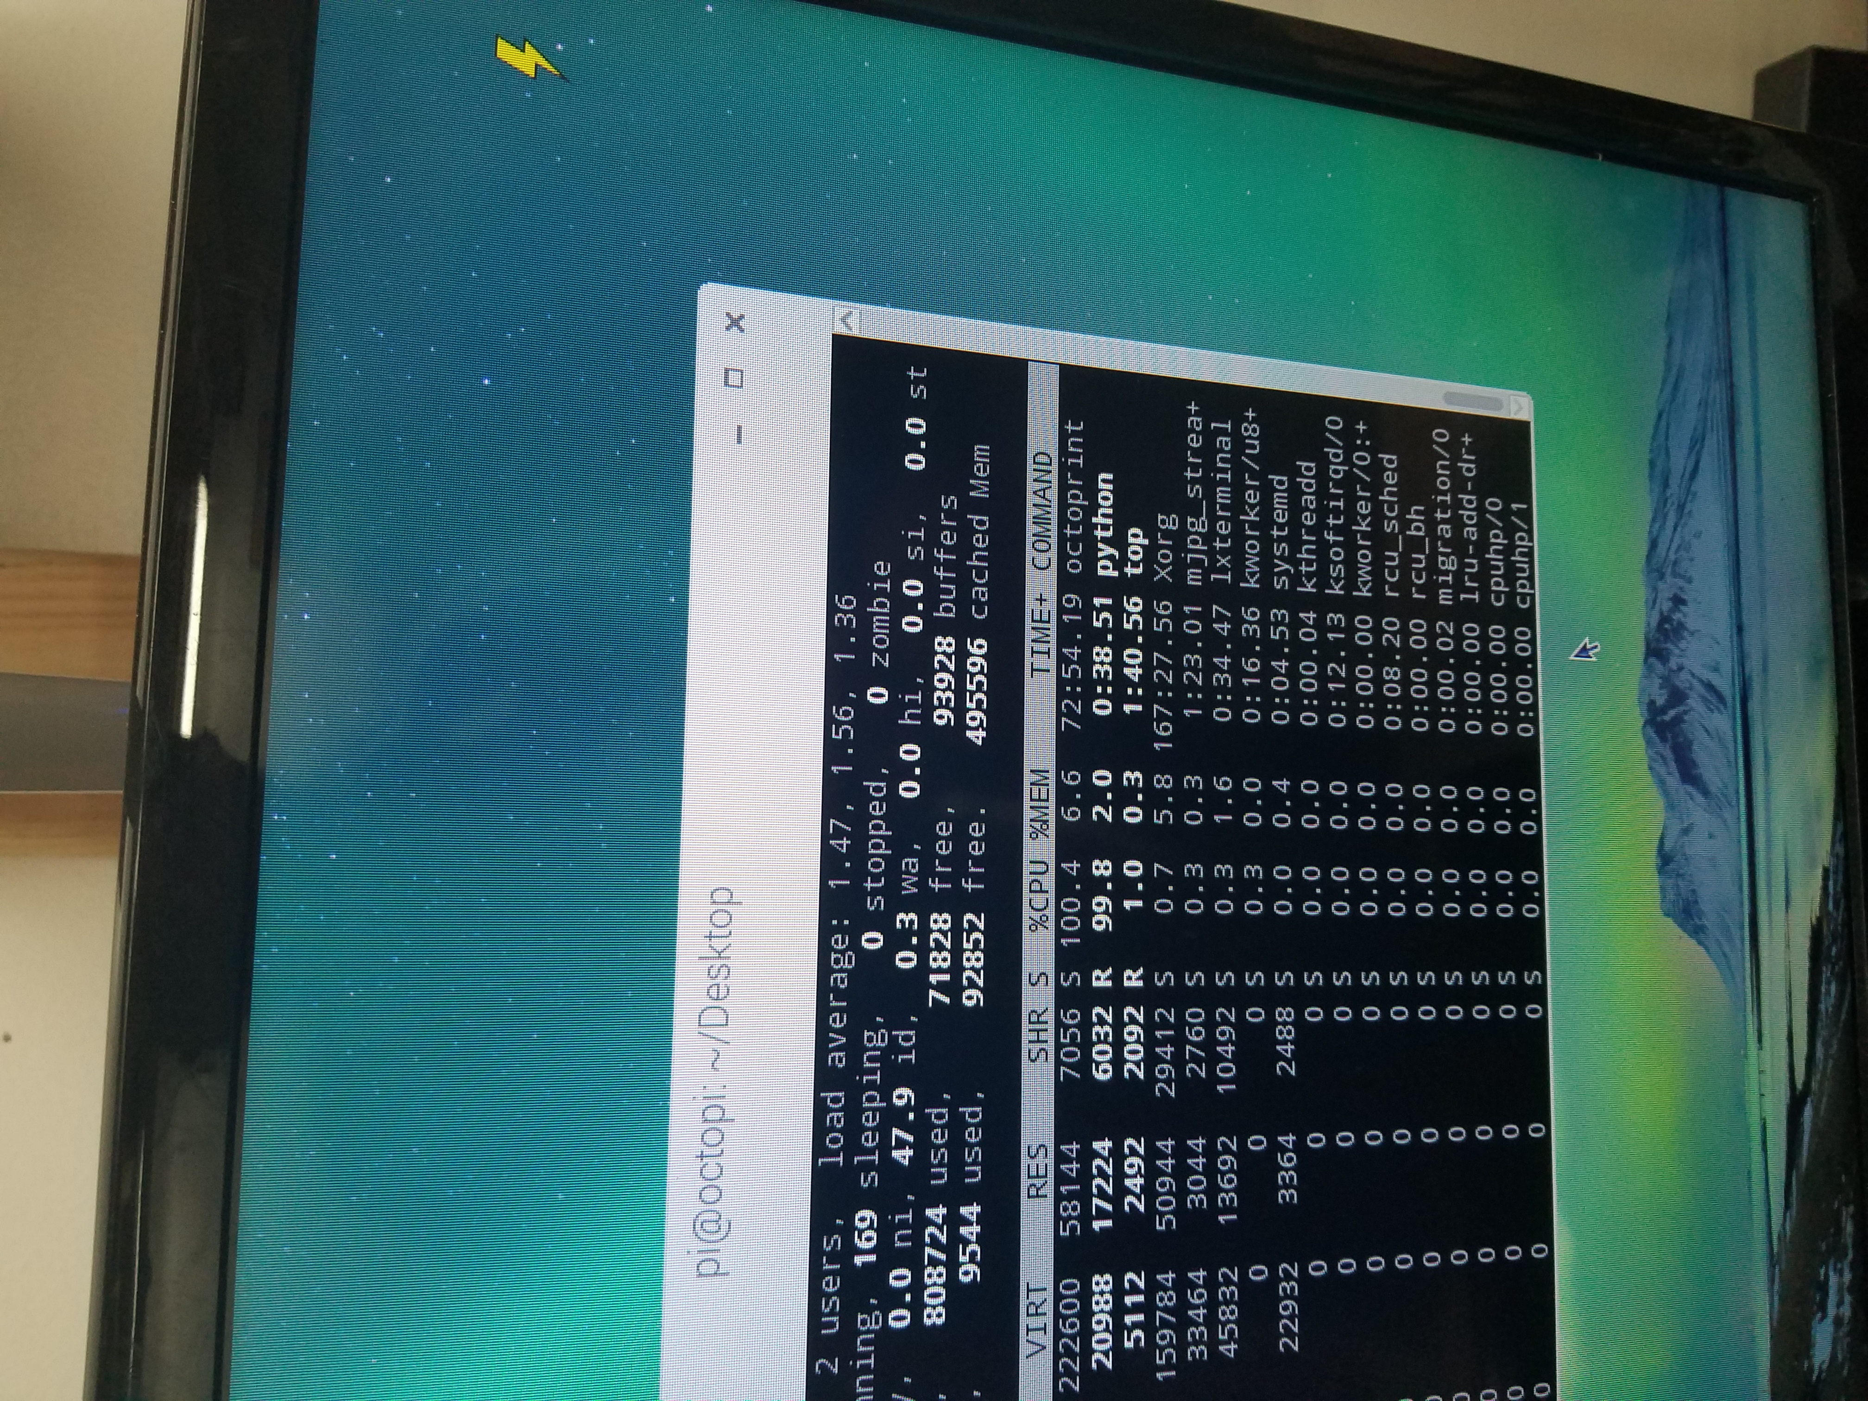Click the scrollbar down arrow in terminal
The height and width of the screenshot is (1401, 1868).
click(1518, 407)
